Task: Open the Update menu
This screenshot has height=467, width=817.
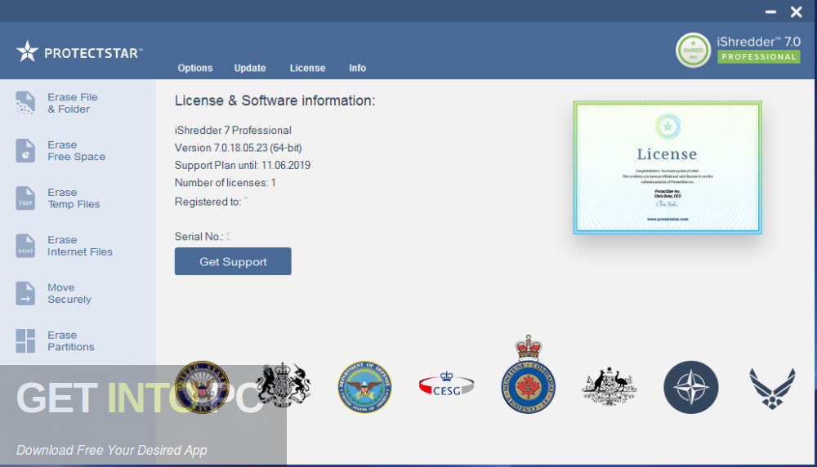Action: pos(250,69)
